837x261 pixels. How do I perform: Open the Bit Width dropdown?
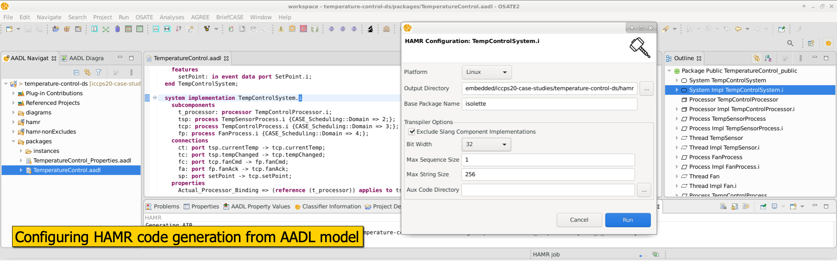coord(486,144)
